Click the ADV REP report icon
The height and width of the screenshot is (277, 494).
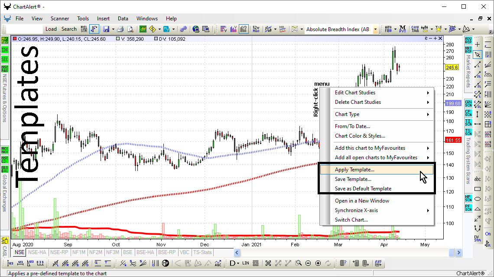[468, 40]
